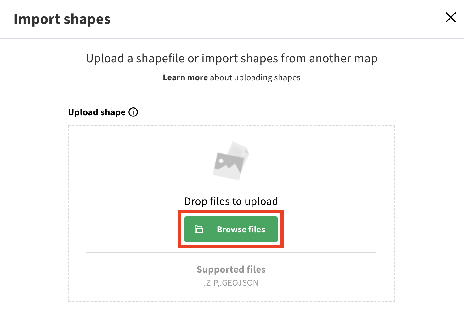The height and width of the screenshot is (318, 464).
Task: Click the dashed border of the upload box
Action: (x=69, y=214)
